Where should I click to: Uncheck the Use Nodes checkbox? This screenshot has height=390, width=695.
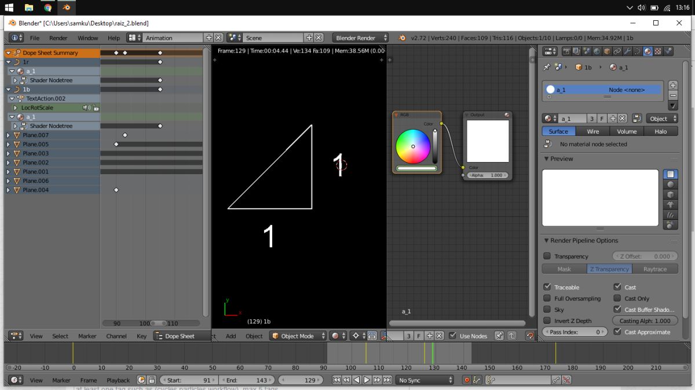(454, 336)
